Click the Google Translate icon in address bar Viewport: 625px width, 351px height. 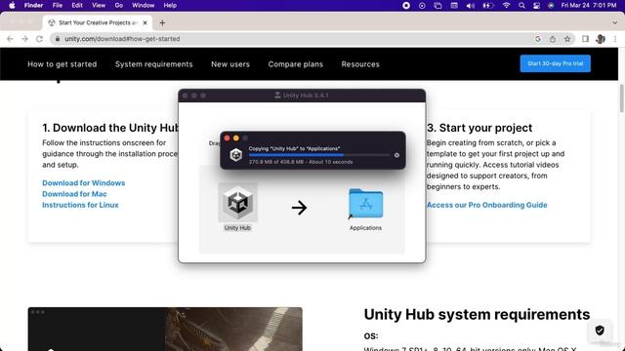[x=538, y=39]
